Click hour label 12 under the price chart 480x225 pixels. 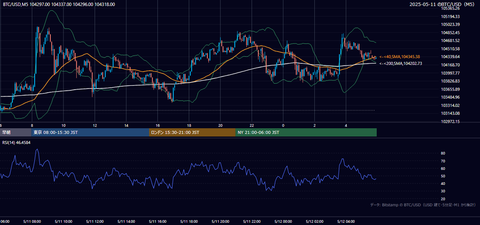click(x=95, y=125)
